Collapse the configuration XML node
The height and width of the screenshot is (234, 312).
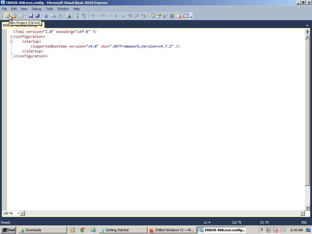pos(11,37)
